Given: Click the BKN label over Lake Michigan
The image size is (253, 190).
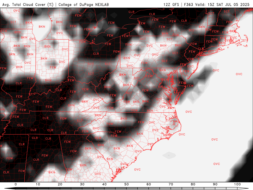Looking at the screenshot, I should (x=42, y=27).
